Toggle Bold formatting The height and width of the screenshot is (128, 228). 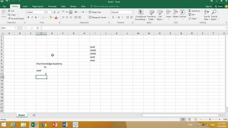click(x=28, y=17)
